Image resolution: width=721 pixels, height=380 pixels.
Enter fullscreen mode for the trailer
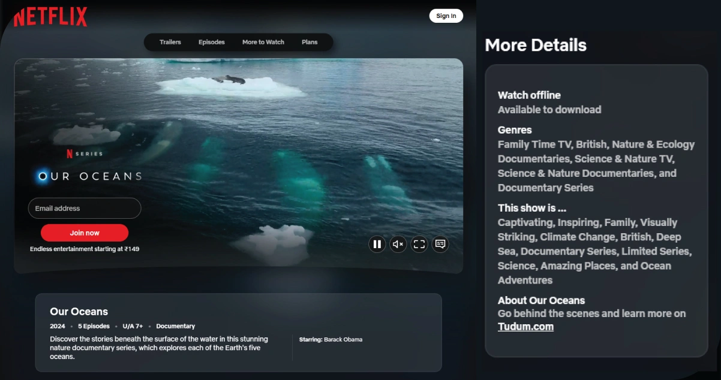[x=419, y=244]
